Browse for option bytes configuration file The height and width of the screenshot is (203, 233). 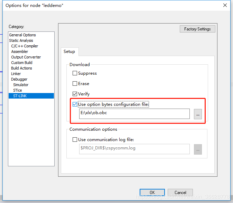[198, 114]
